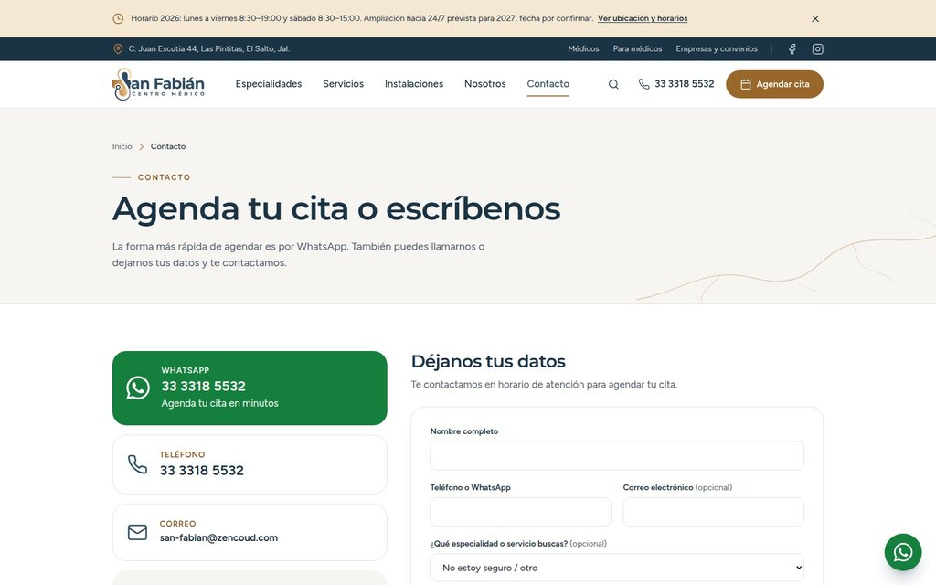This screenshot has height=585, width=936.
Task: Click the 'Déjanos tus datos' heading
Action: coord(488,361)
